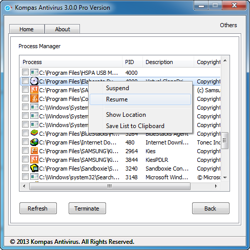This screenshot has width=250, height=250.
Task: Tick checkbox for SearchIndexer PID 3148
Action: (25, 177)
